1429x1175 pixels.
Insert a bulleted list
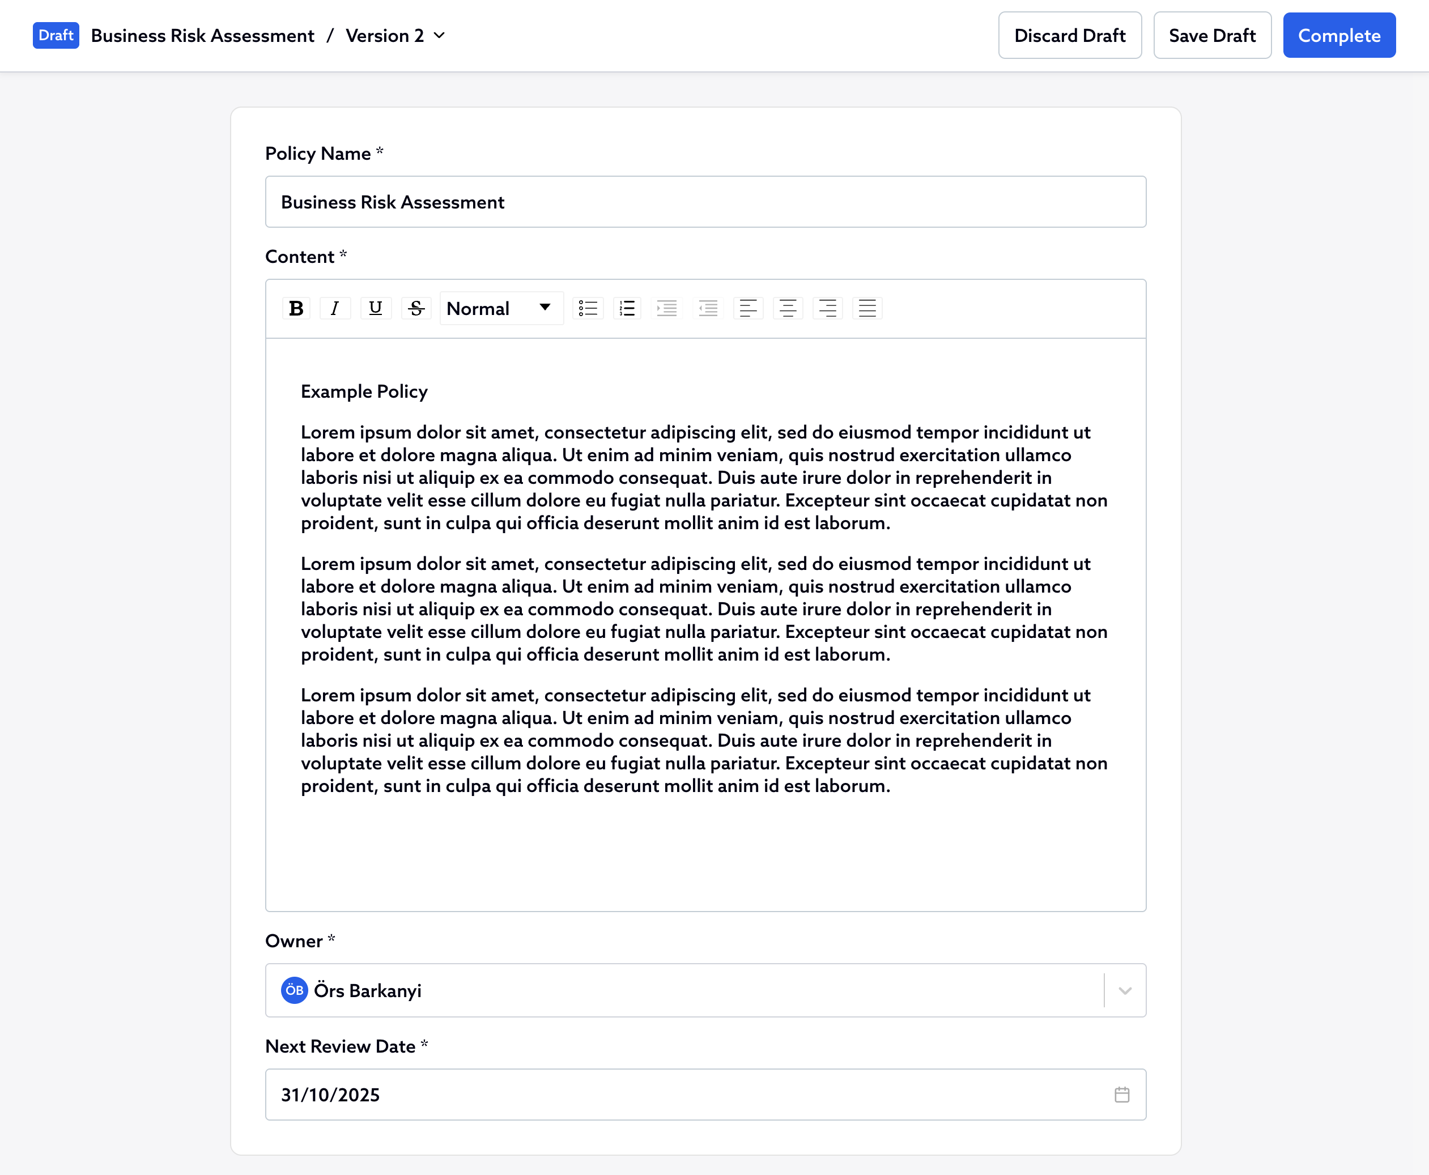tap(588, 309)
